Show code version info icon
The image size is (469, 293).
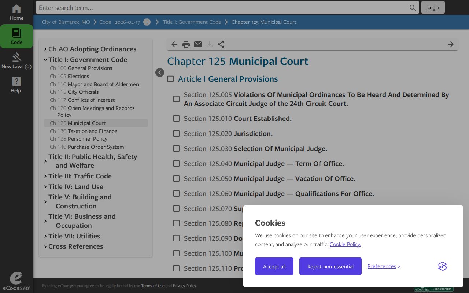pos(147,22)
